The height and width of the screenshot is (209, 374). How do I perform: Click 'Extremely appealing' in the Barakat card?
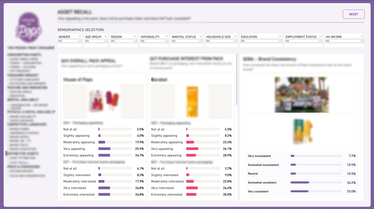[x=166, y=155]
